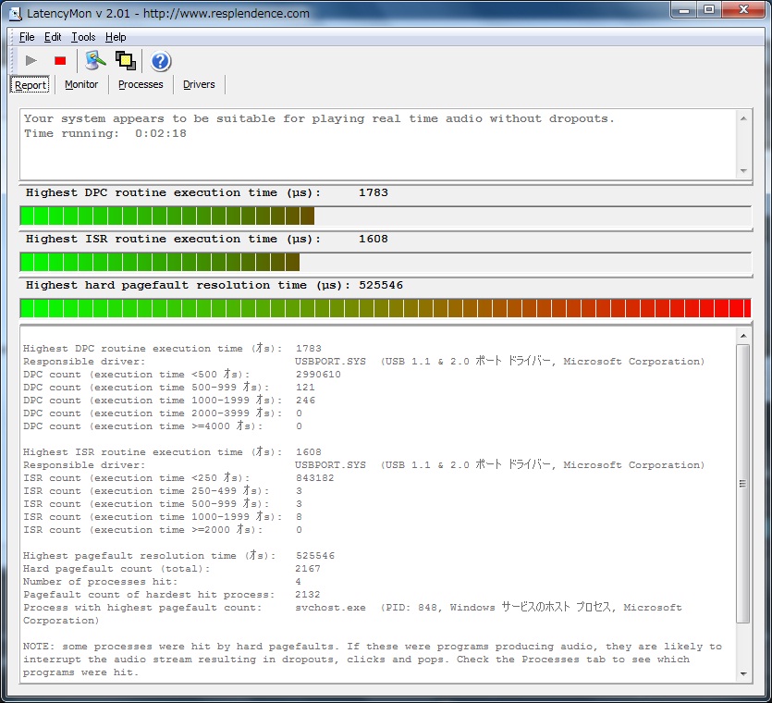Open the options tool icon in toolbar

click(95, 61)
